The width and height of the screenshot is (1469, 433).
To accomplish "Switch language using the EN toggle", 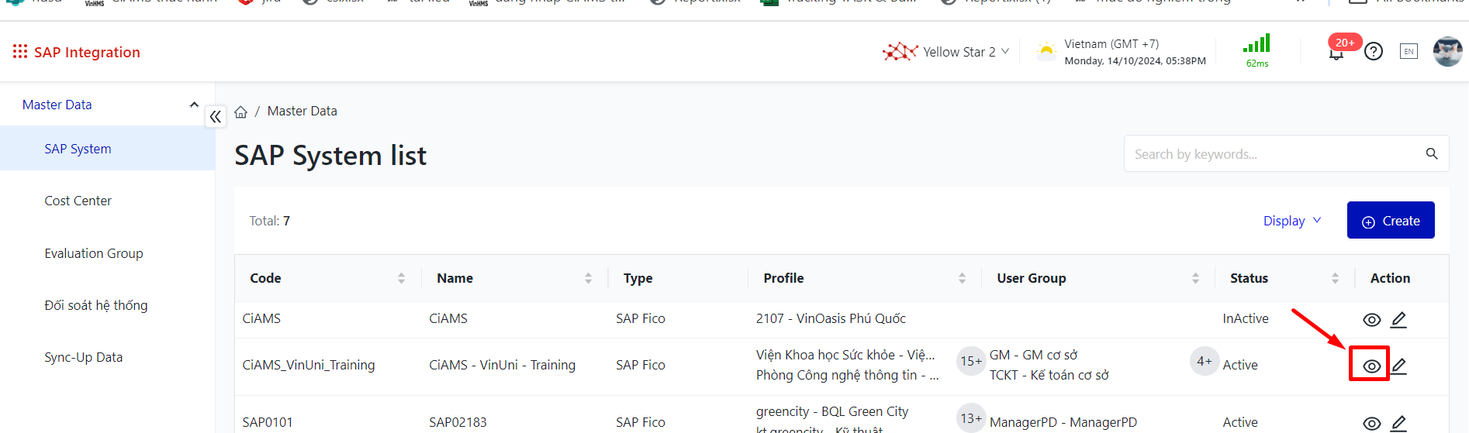I will click(1409, 52).
